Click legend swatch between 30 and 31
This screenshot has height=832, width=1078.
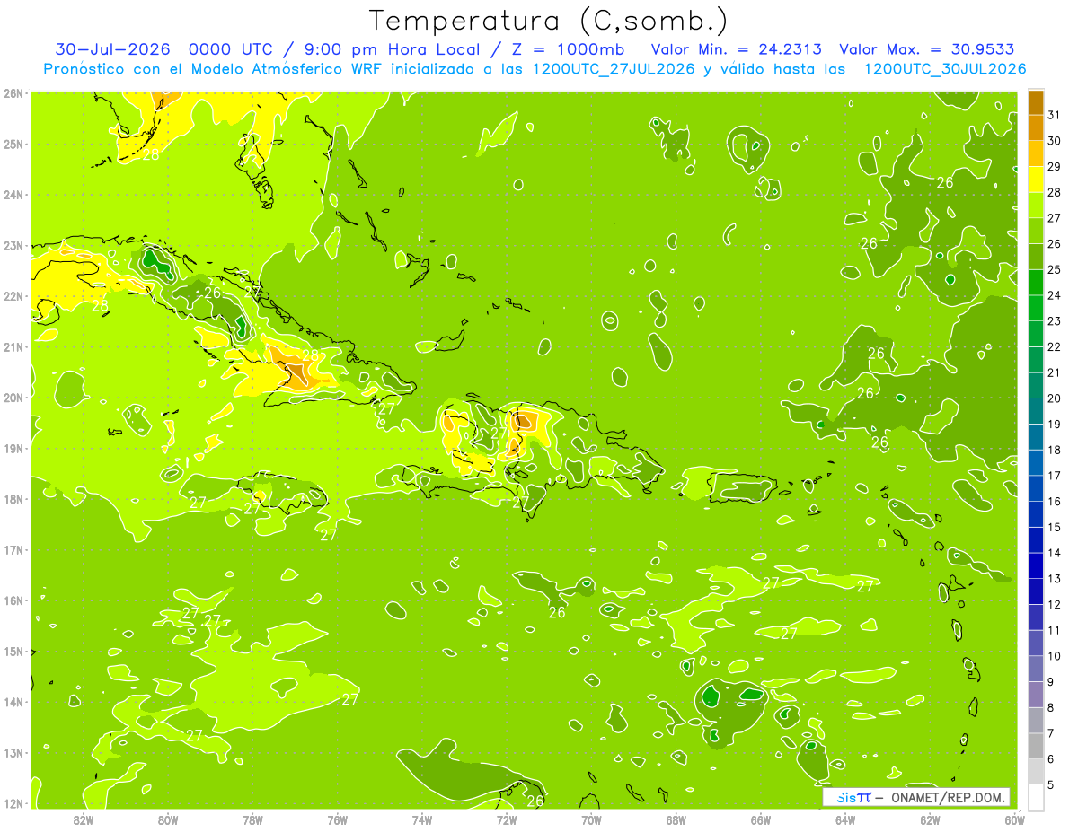[x=1036, y=127]
